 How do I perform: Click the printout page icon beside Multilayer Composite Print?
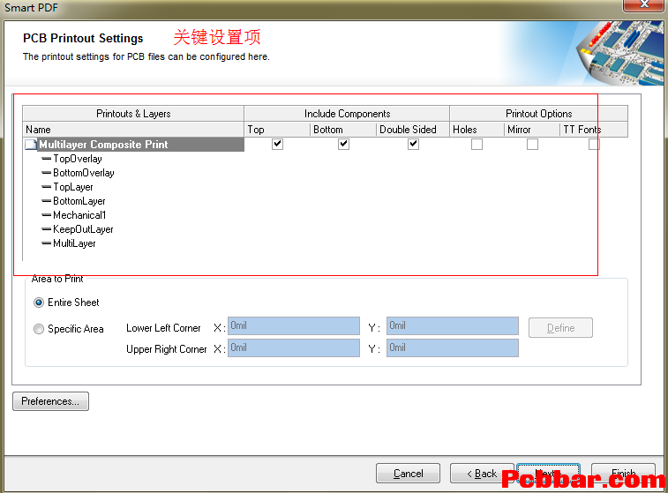31,145
